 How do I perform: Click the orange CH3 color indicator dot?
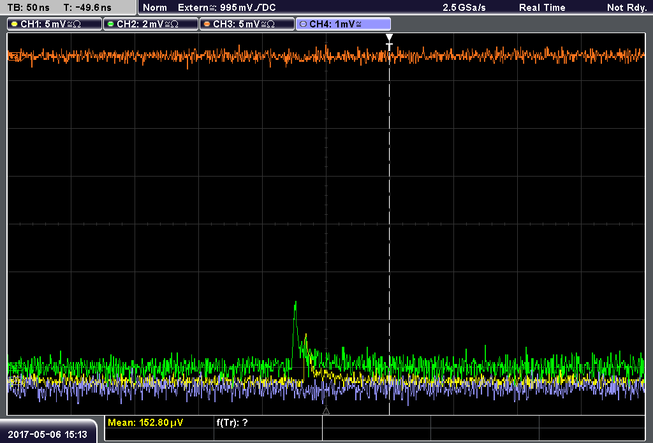[x=207, y=24]
